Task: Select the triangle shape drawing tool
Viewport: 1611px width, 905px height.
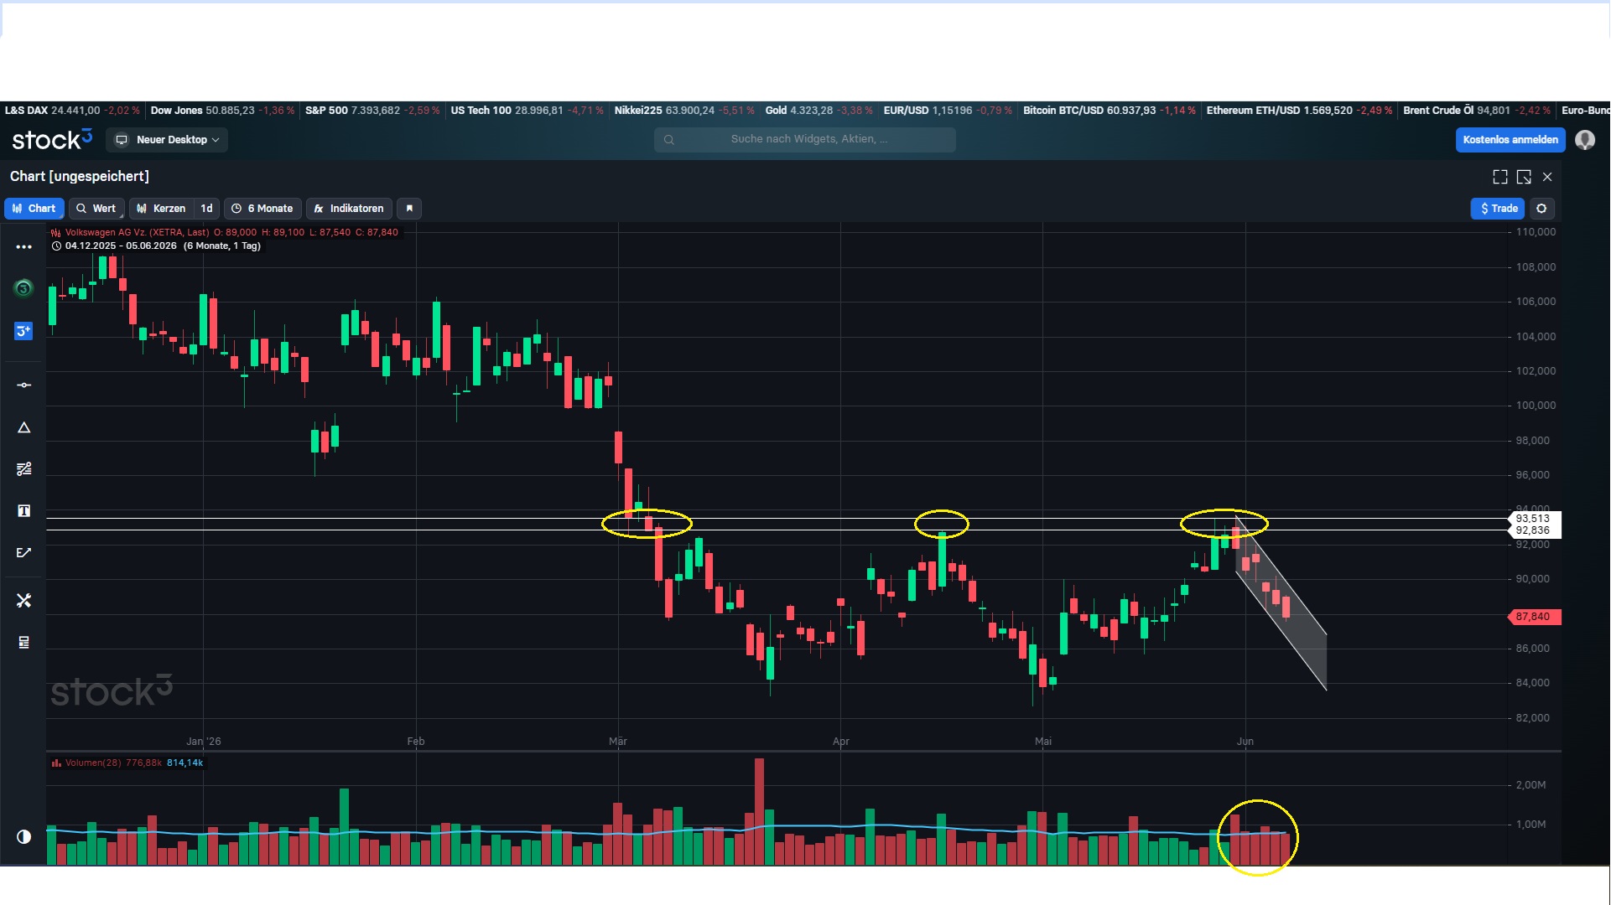Action: point(23,427)
